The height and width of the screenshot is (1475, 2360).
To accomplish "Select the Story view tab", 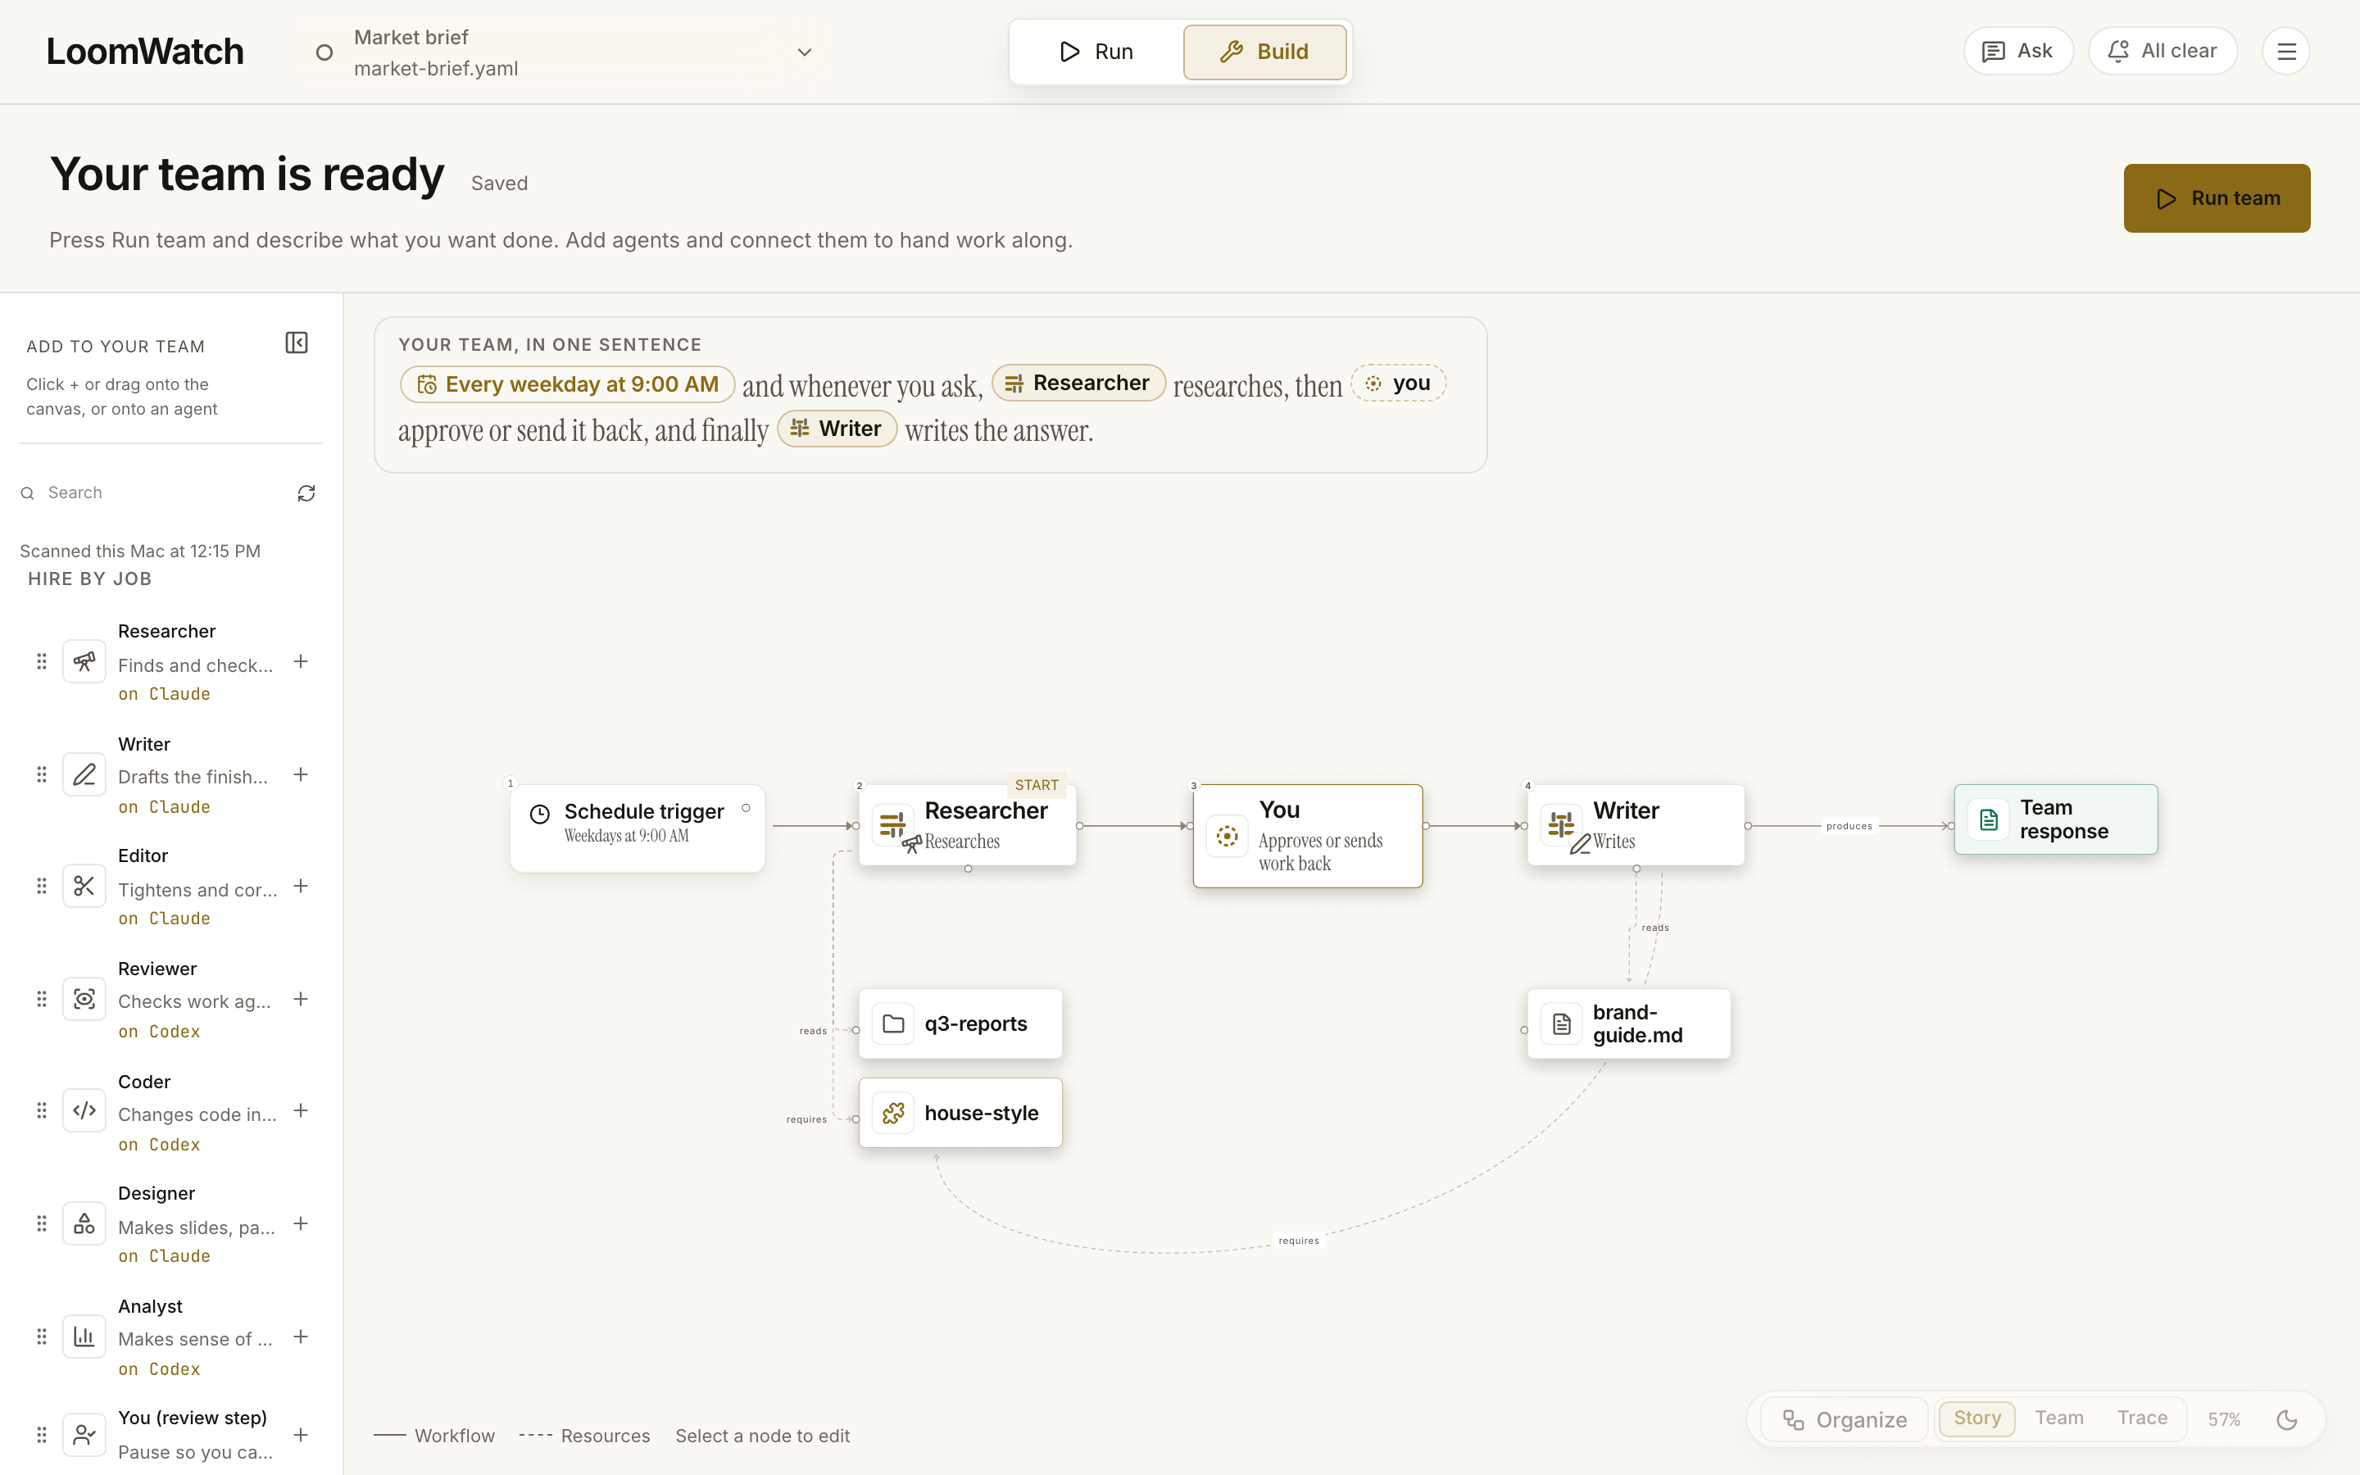I will coord(1976,1418).
